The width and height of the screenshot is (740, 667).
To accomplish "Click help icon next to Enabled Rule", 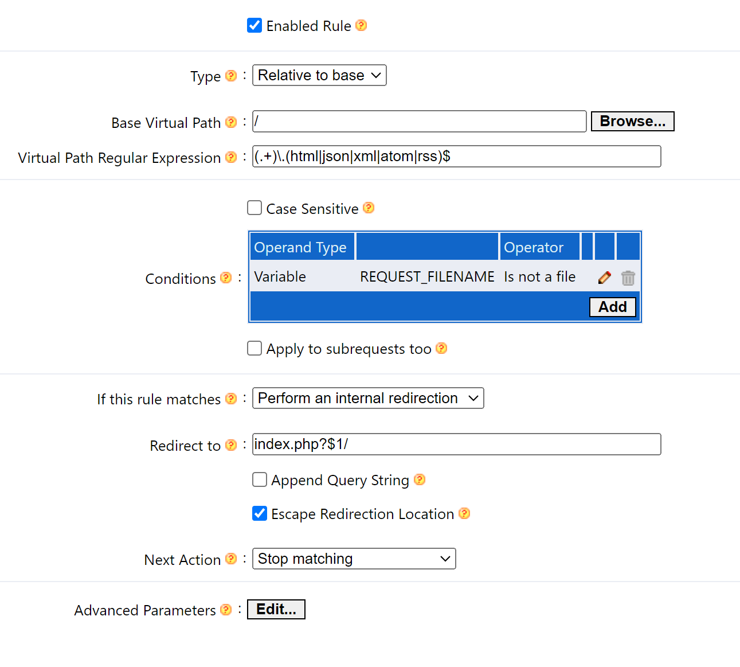I will 361,25.
